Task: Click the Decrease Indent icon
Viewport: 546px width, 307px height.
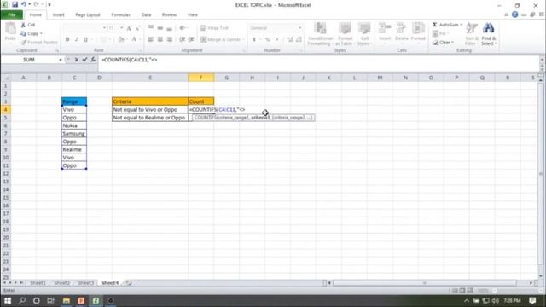Action: point(182,39)
